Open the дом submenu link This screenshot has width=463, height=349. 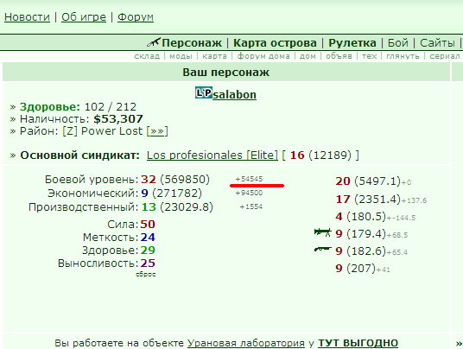308,56
